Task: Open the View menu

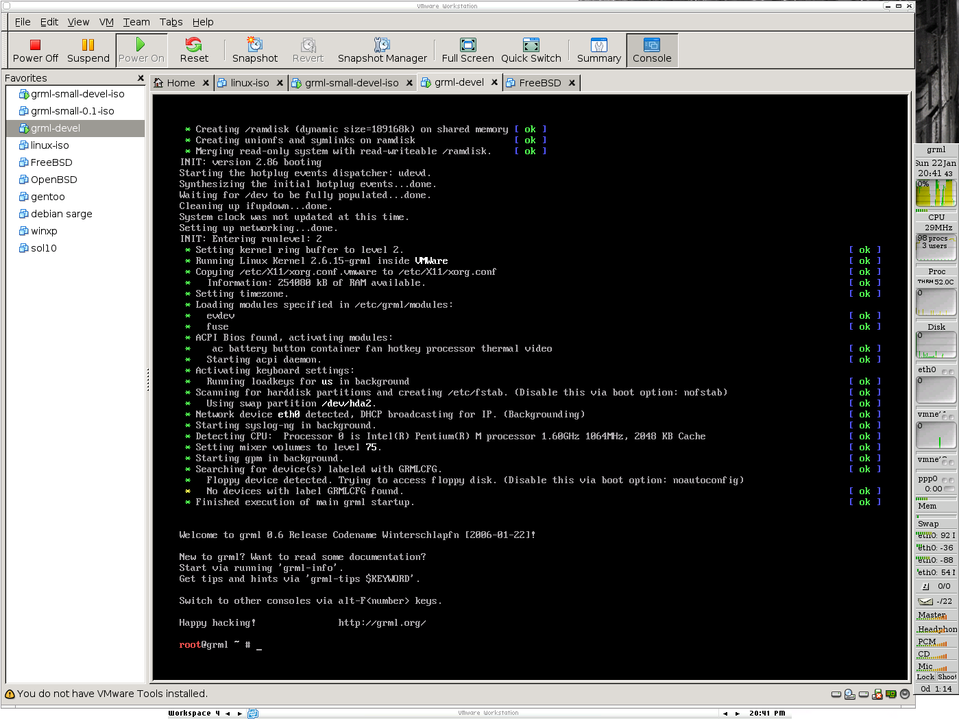Action: click(x=78, y=22)
